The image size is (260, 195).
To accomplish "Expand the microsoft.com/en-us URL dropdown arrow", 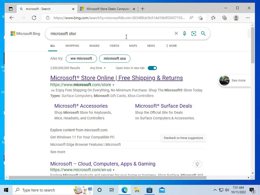I will 113,170.
